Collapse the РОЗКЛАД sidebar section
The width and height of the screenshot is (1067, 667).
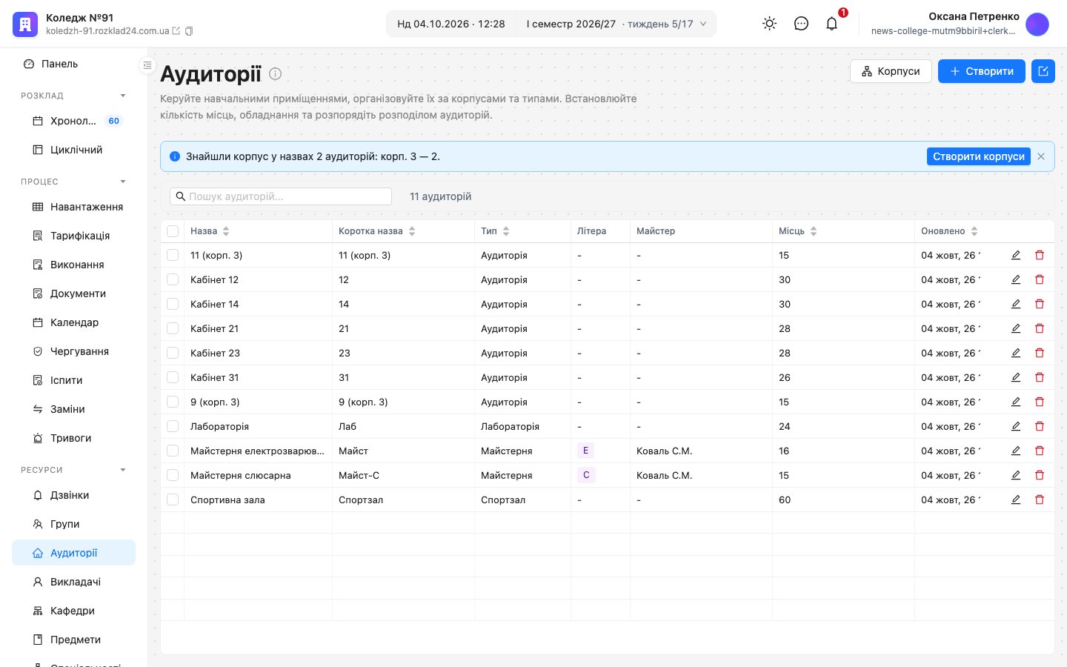(123, 96)
